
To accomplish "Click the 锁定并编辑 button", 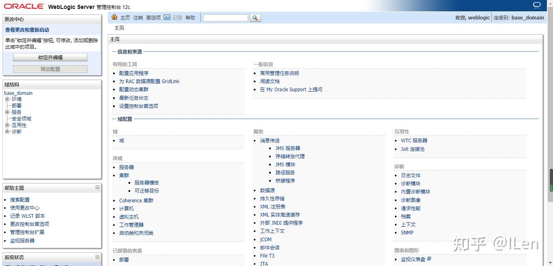I will pos(50,58).
